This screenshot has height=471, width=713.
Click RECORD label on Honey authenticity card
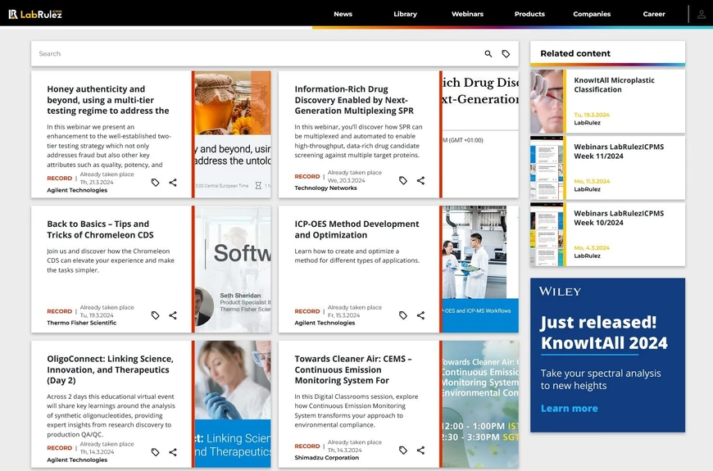(x=60, y=179)
